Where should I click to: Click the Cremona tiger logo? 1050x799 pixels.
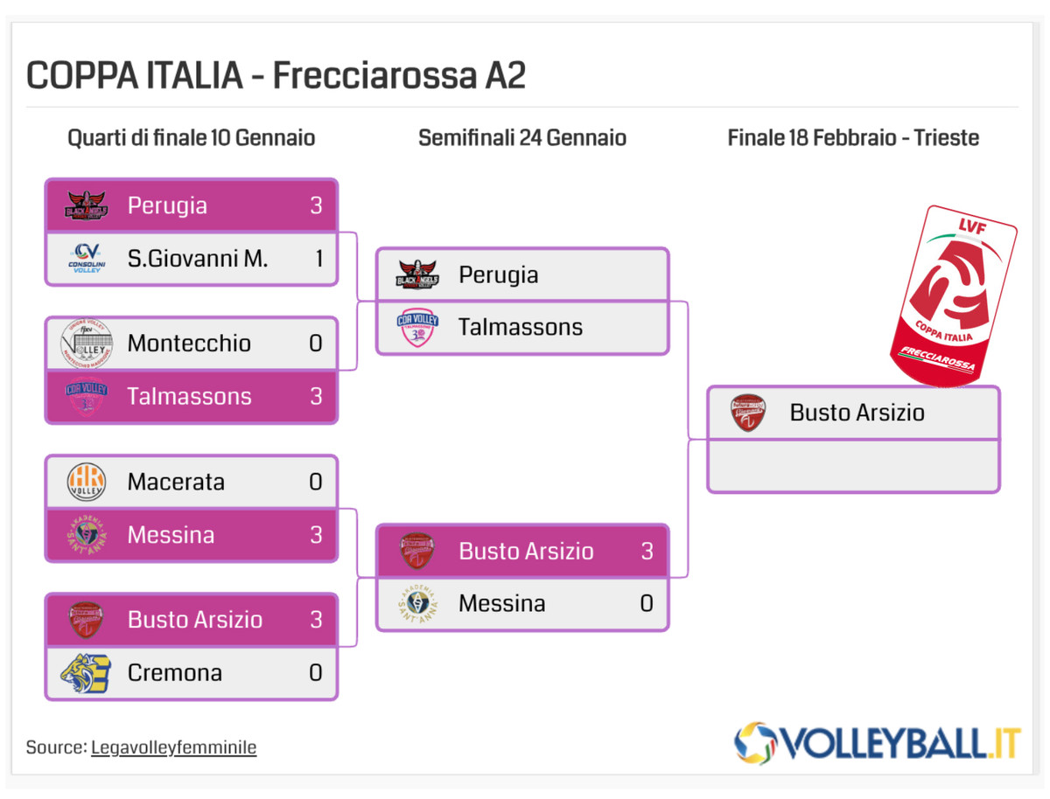pyautogui.click(x=86, y=673)
